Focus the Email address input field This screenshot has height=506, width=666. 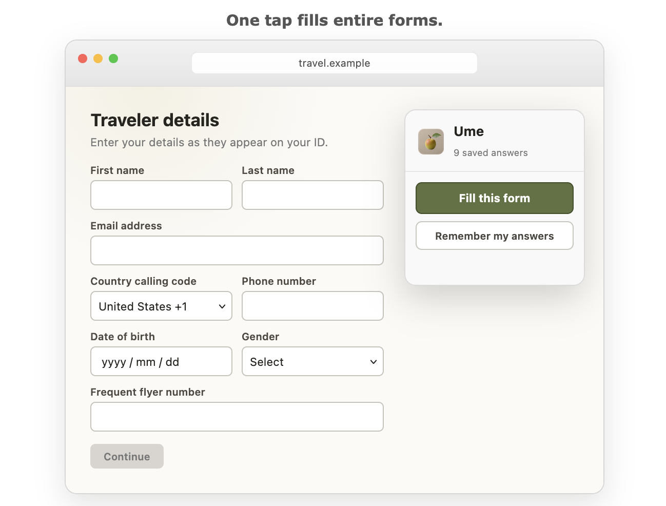[x=237, y=250]
